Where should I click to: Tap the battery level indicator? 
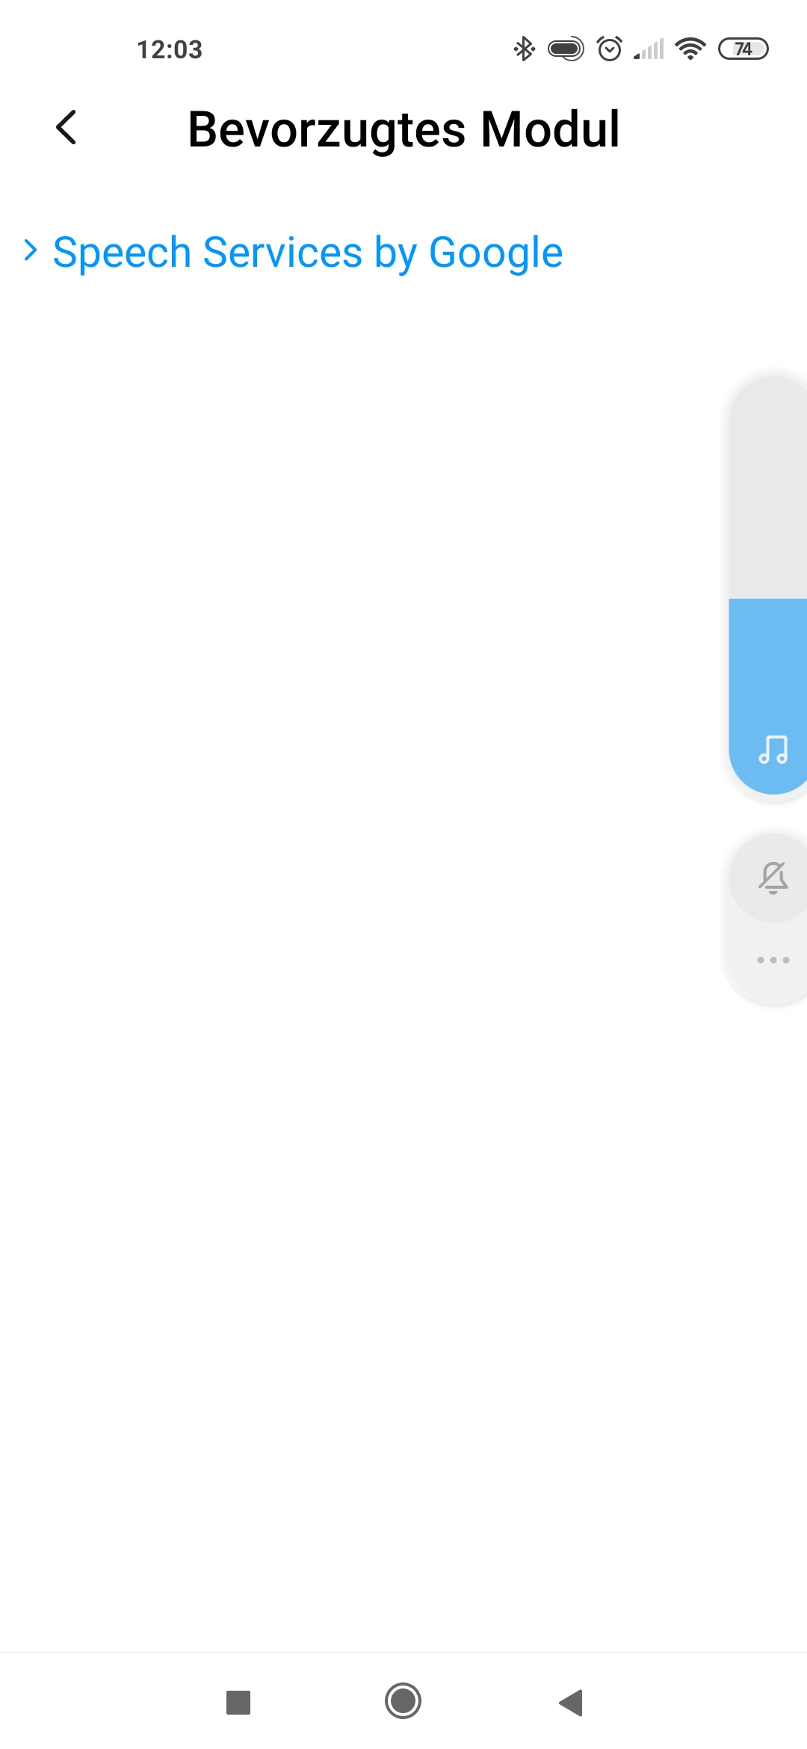(x=743, y=49)
